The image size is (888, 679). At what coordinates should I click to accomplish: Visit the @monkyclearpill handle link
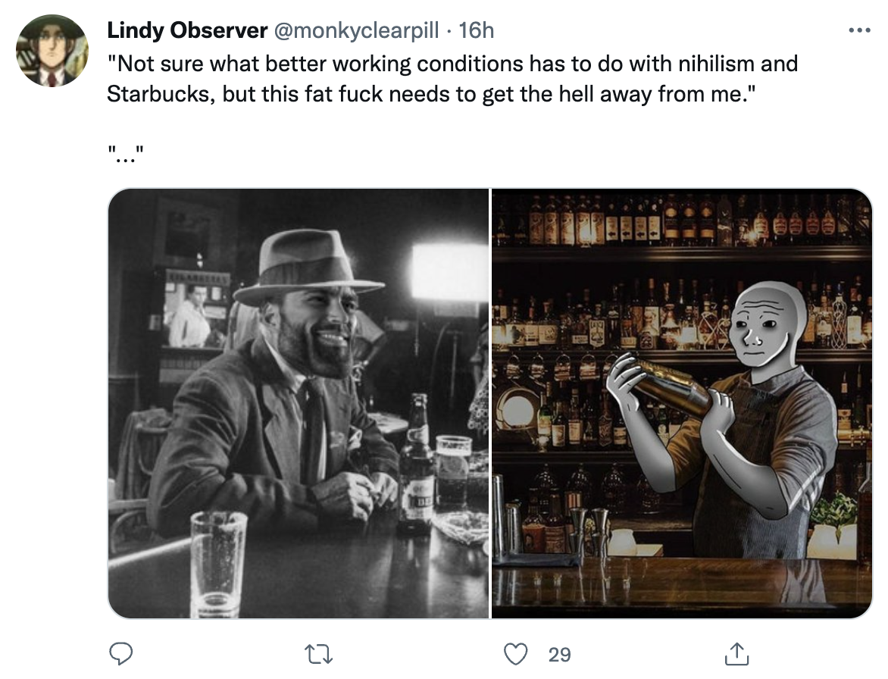[356, 30]
